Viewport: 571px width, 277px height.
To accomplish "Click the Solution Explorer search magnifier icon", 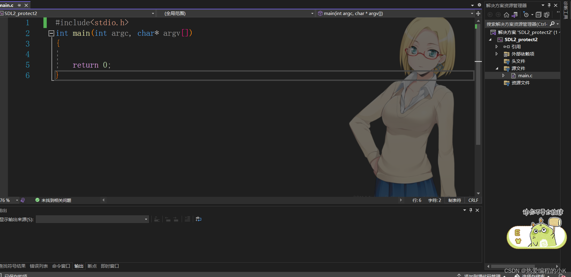I will pos(552,24).
